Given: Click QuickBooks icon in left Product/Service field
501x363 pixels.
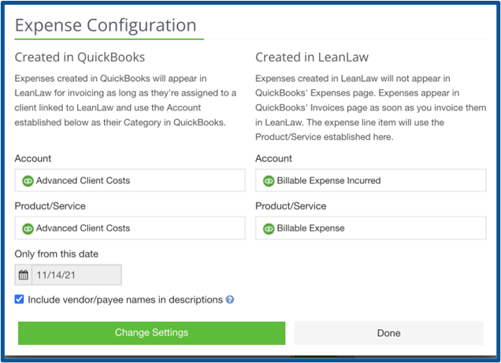Looking at the screenshot, I should 28,228.
